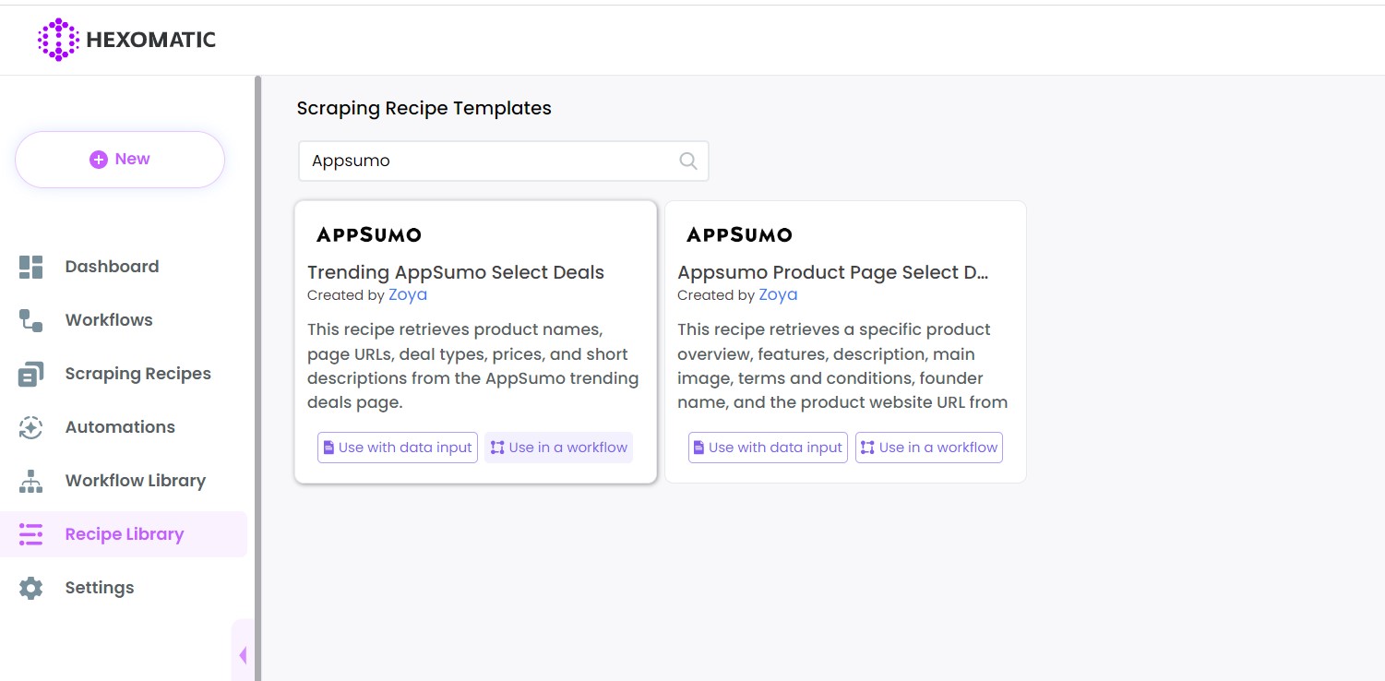Select the Workflow Library hierarchy icon
This screenshot has height=681, width=1385.
30,480
